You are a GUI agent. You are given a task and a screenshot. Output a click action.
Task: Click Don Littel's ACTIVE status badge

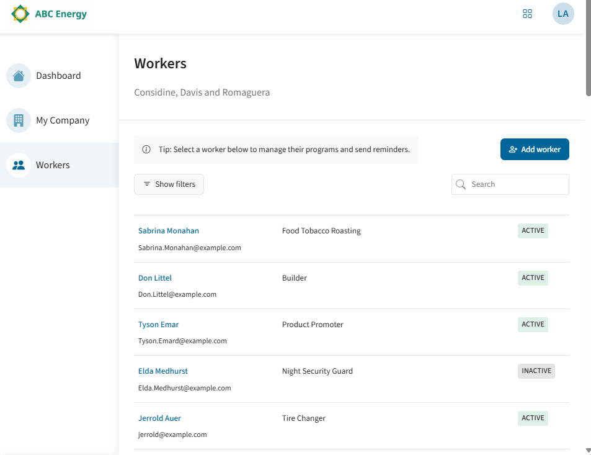[533, 277]
